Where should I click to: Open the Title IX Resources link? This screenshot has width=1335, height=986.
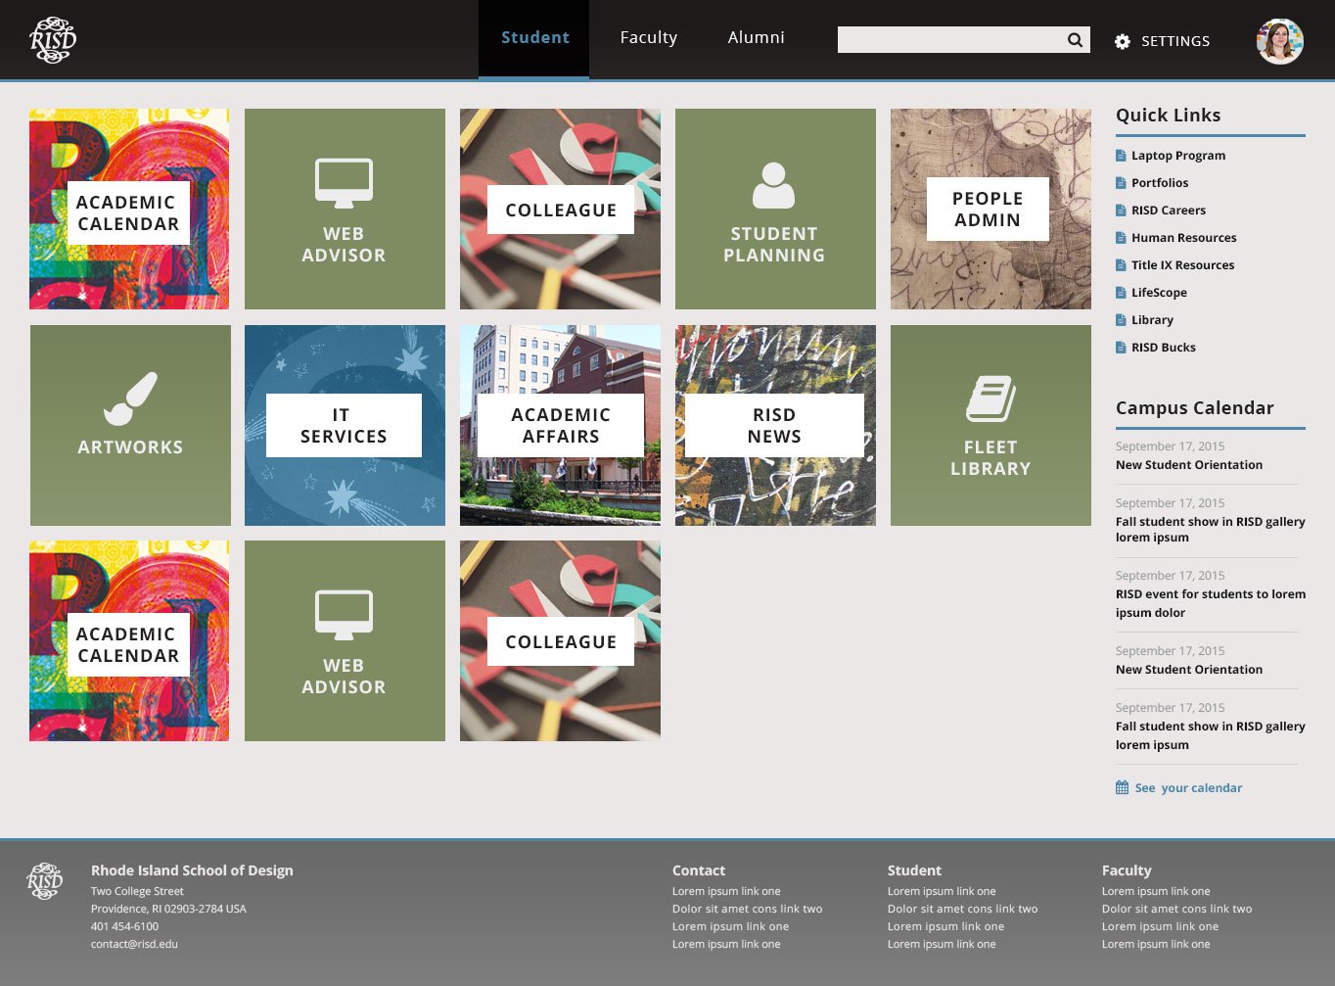(x=1182, y=265)
